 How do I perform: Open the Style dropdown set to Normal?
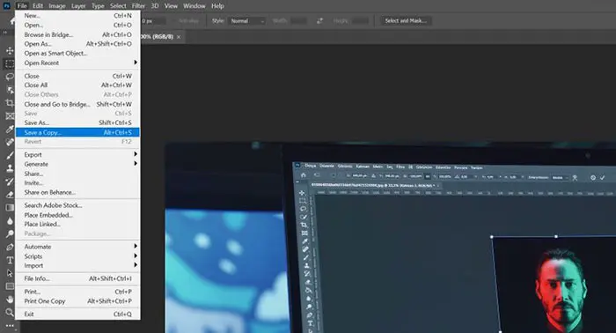click(246, 21)
